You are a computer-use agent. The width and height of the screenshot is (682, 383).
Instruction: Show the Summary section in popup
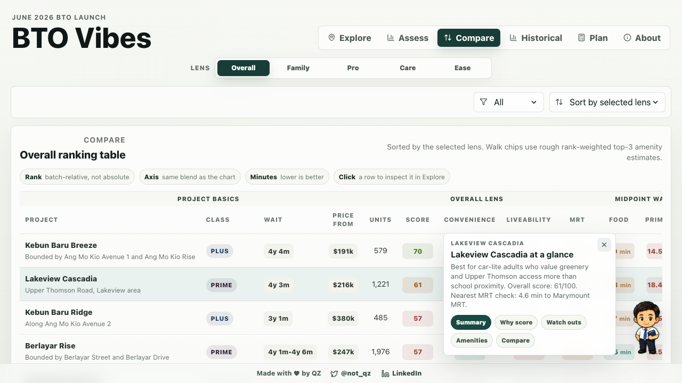pyautogui.click(x=471, y=322)
